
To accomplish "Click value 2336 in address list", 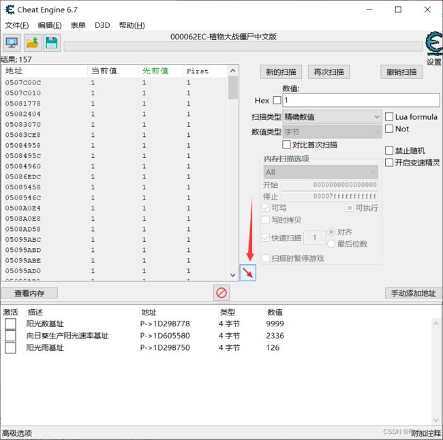I will point(275,336).
